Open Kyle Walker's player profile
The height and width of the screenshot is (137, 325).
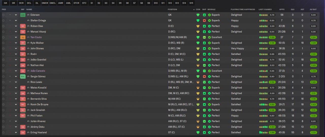pyautogui.click(x=37, y=43)
